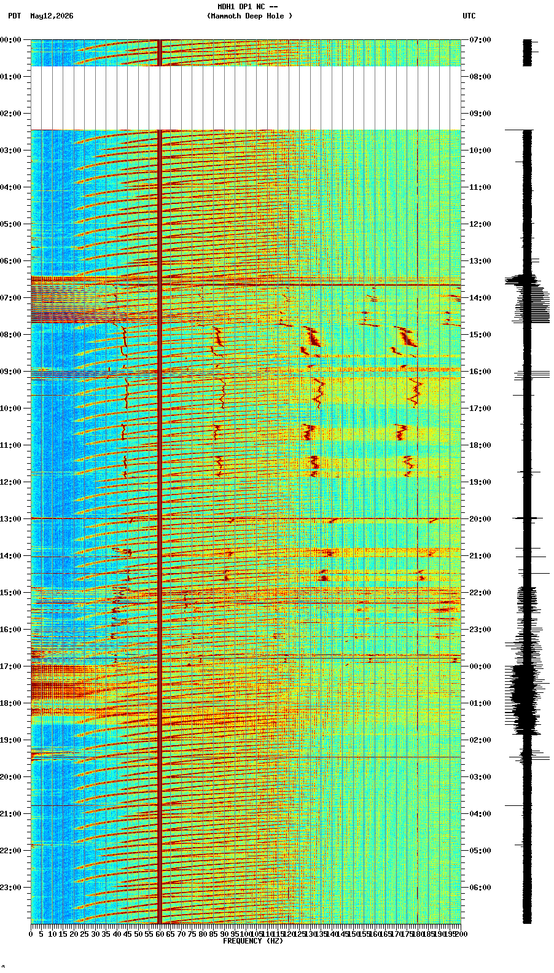Click the 22:00 UTC axis label
This screenshot has width=554, height=973.
(480, 592)
